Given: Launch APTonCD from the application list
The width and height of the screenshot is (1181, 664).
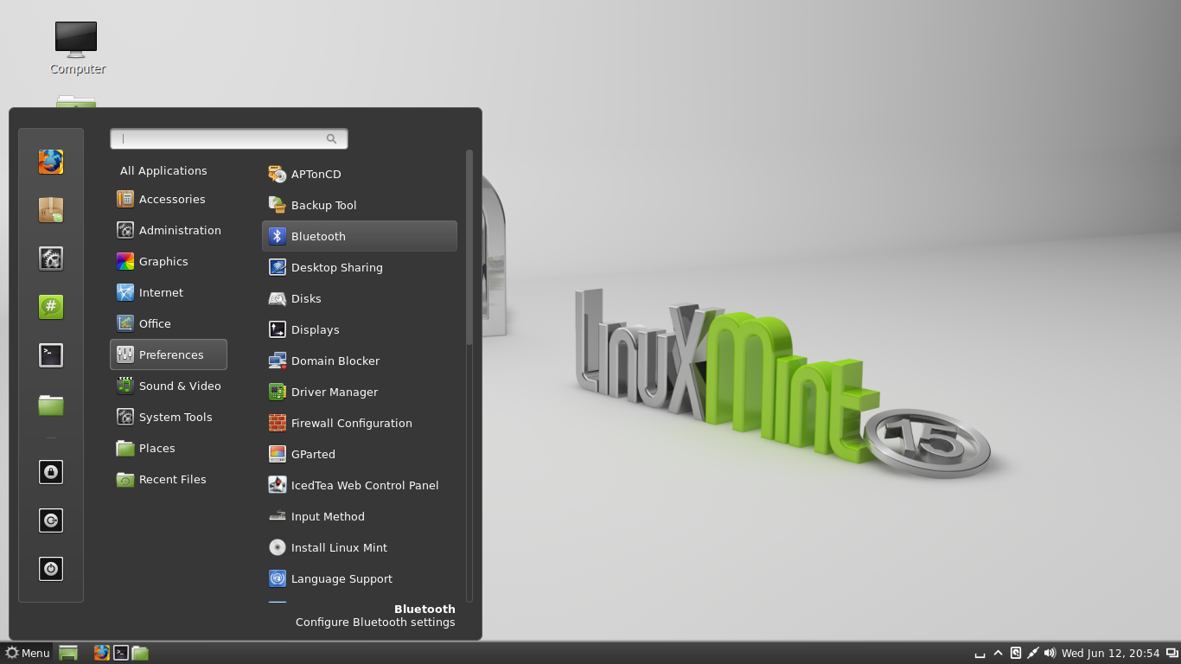Looking at the screenshot, I should click(x=359, y=174).
